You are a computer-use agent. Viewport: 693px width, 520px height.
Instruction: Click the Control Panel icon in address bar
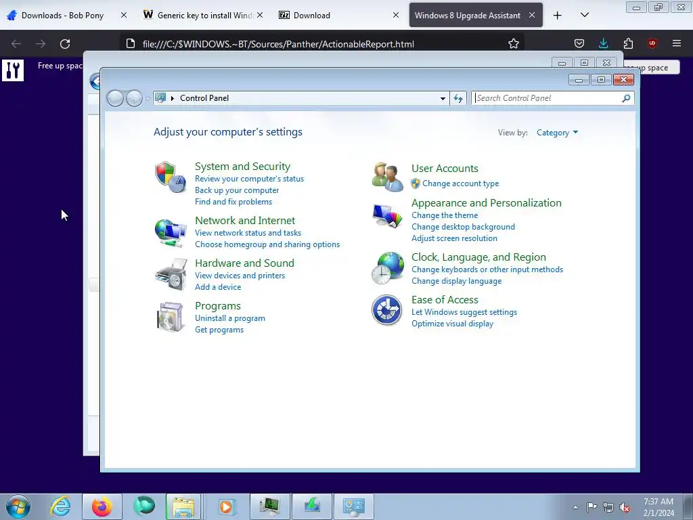[160, 97]
